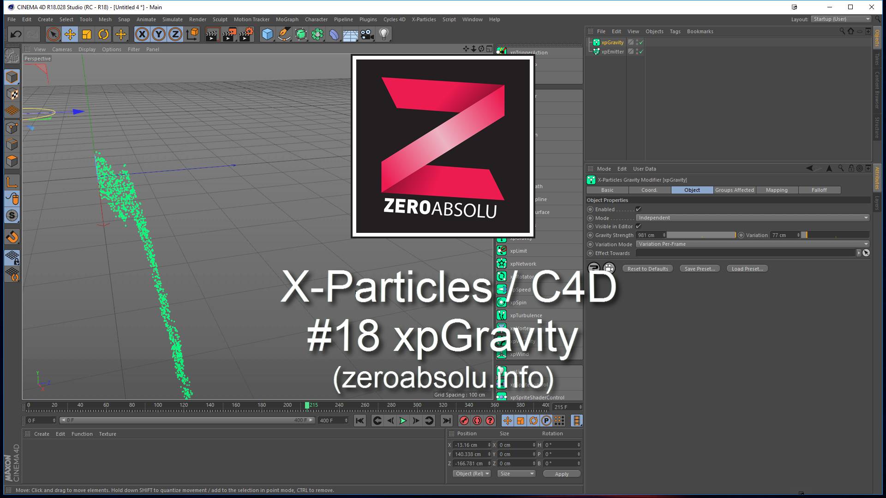The height and width of the screenshot is (498, 886).
Task: Uncheck the Enabled checkbox for xpGravity
Action: [639, 209]
